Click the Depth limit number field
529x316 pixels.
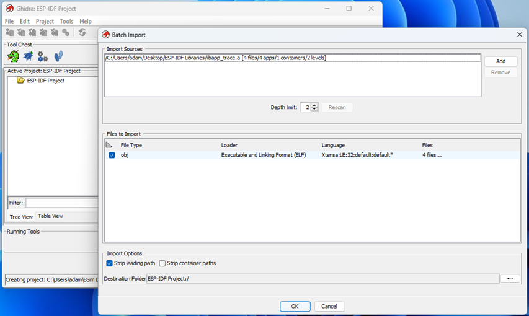click(305, 107)
